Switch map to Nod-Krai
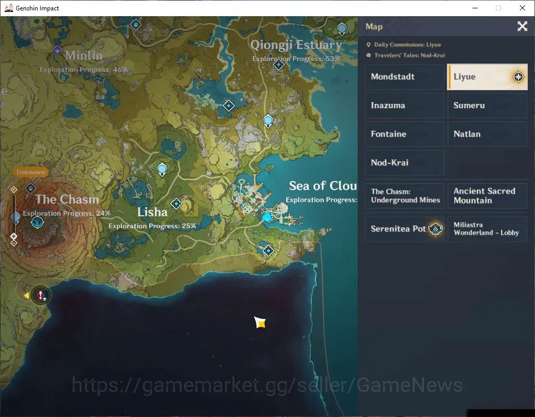The width and height of the screenshot is (535, 417). click(x=405, y=163)
